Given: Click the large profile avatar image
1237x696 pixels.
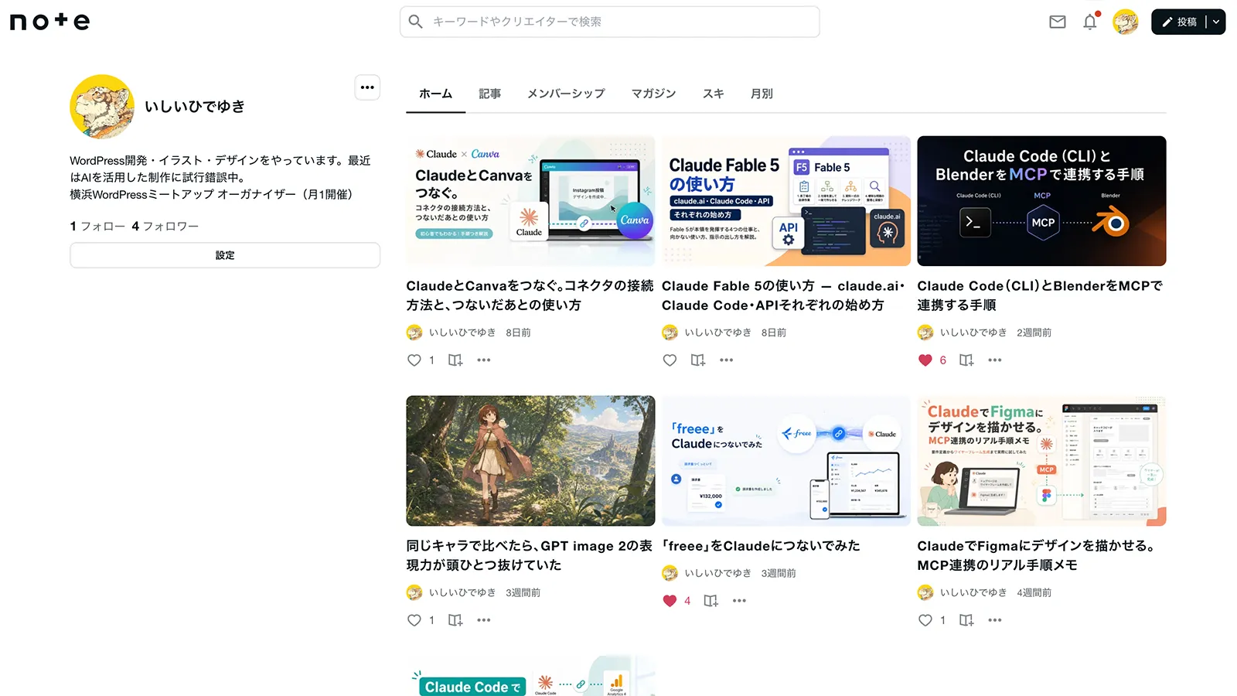Looking at the screenshot, I should click(x=102, y=107).
